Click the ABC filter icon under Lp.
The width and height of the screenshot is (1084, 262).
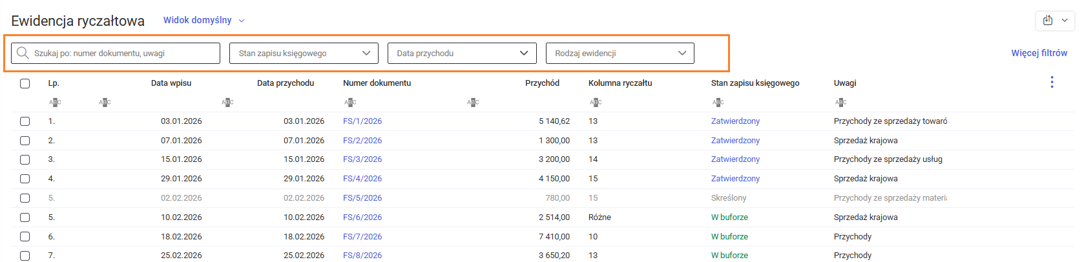coord(55,103)
